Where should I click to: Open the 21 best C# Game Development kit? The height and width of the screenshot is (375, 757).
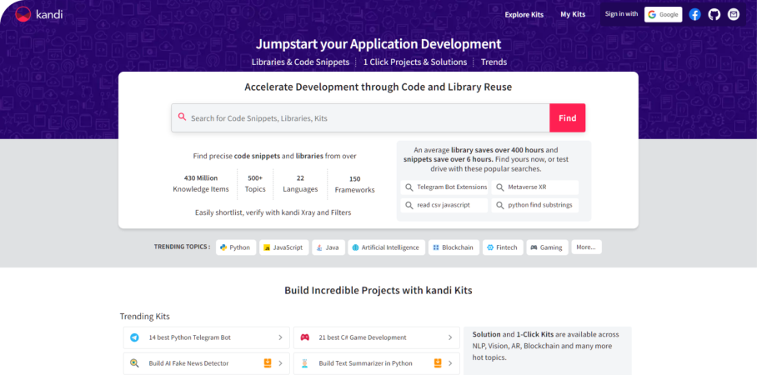[x=377, y=337]
